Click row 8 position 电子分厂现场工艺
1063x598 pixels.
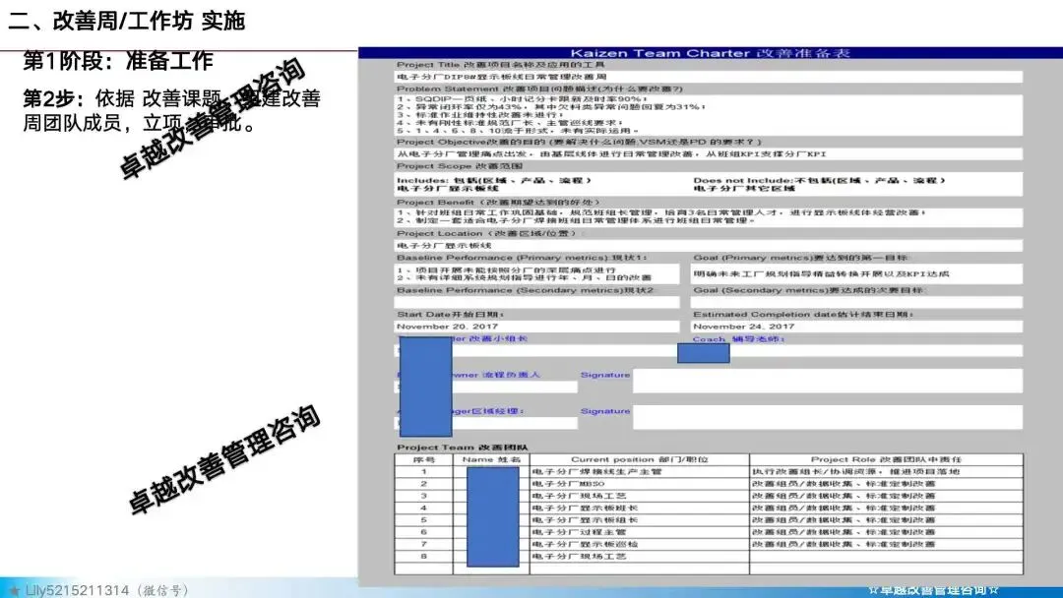click(640, 557)
